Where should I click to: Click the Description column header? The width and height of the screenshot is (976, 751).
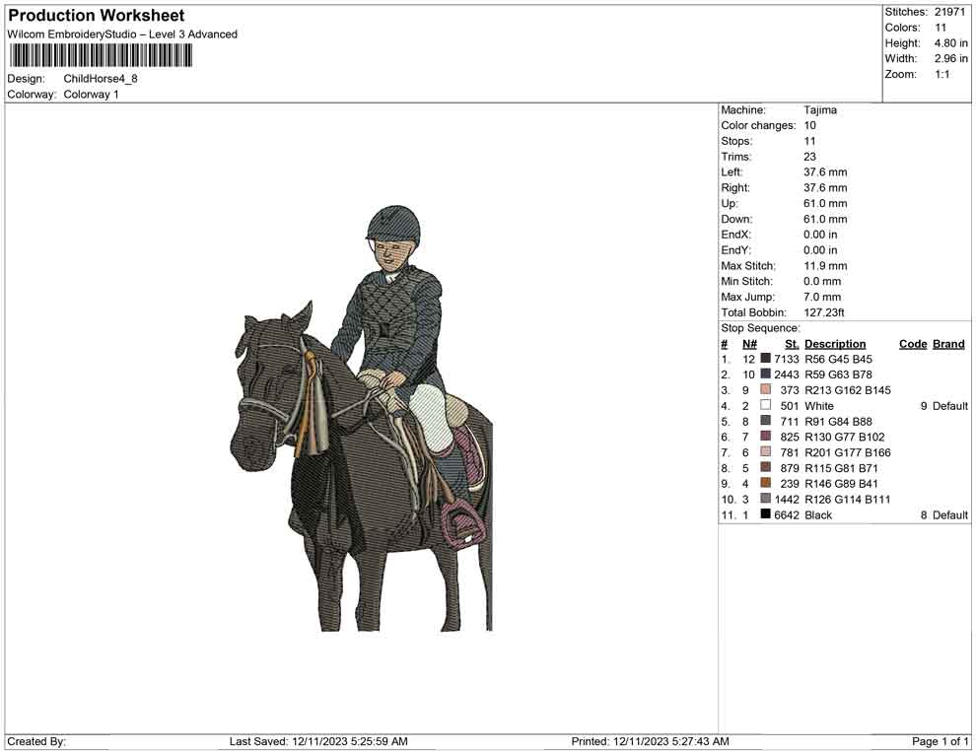click(x=835, y=343)
